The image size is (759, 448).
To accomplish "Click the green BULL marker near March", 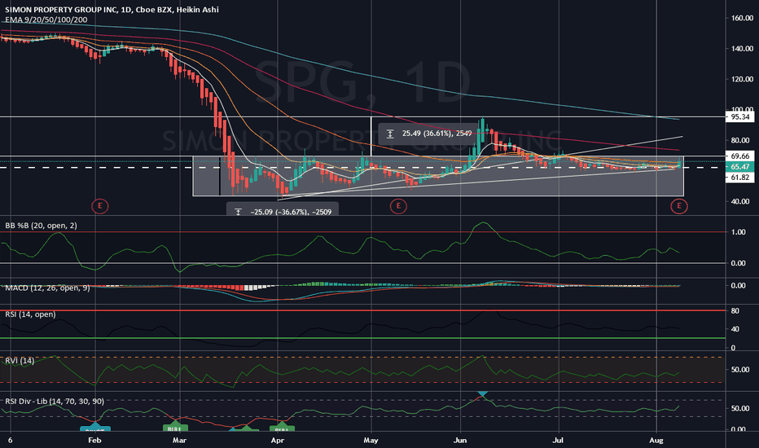I will (x=175, y=427).
